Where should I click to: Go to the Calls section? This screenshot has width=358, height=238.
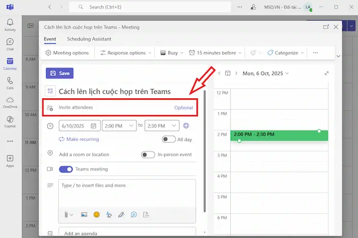10,82
